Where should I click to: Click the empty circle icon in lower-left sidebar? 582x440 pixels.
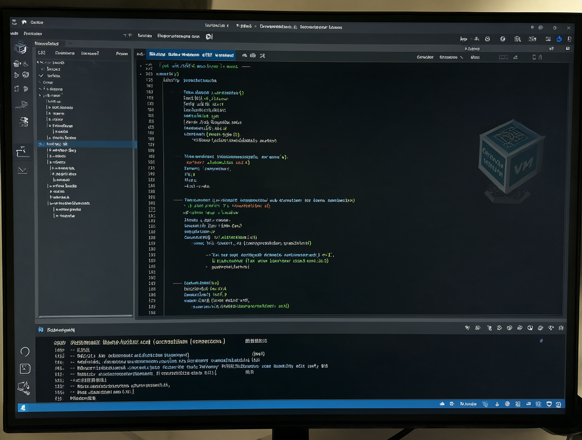(x=25, y=352)
